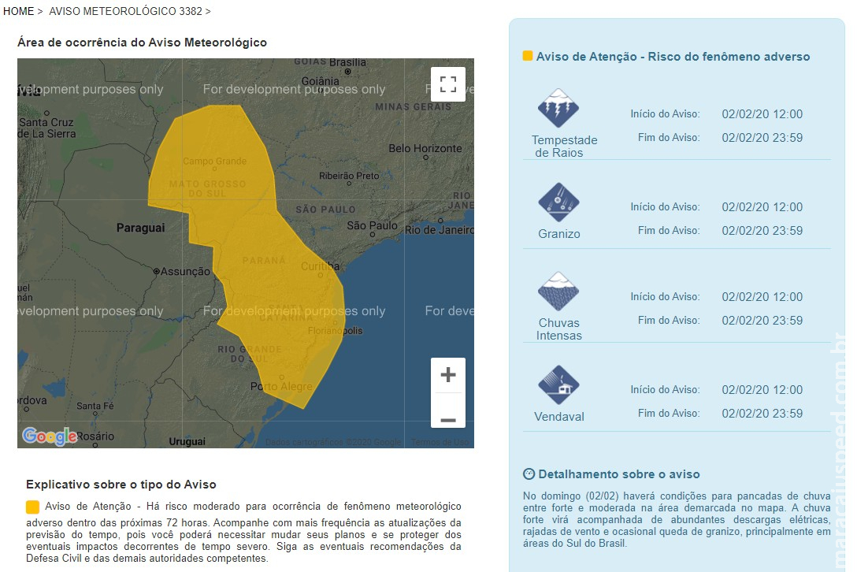
Task: Click orange swatch beside Aviso de Atenção heading
Action: [x=528, y=56]
